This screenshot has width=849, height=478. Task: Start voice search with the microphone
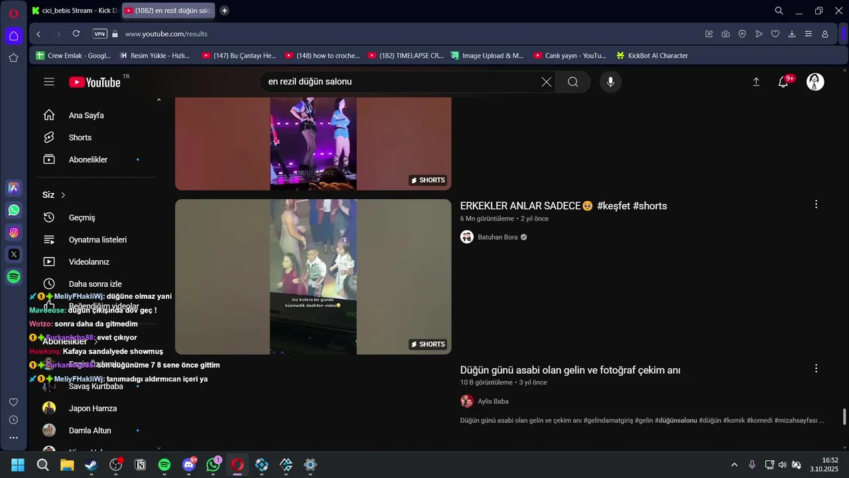tap(610, 82)
